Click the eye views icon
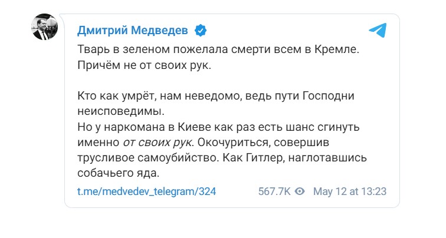Screen dimensions: 446x238 pyautogui.click(x=300, y=191)
